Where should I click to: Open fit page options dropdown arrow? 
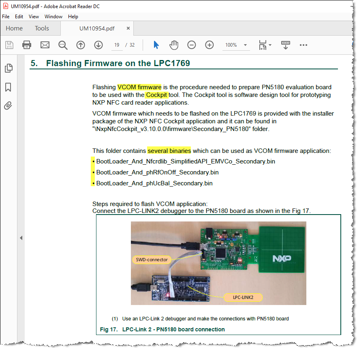click(x=270, y=45)
